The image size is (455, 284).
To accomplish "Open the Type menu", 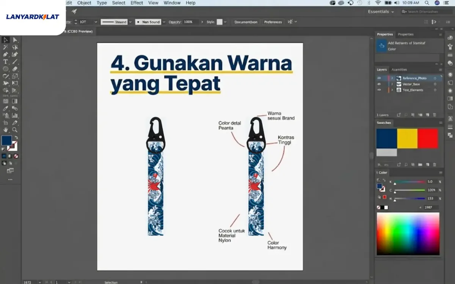I will pyautogui.click(x=102, y=3).
